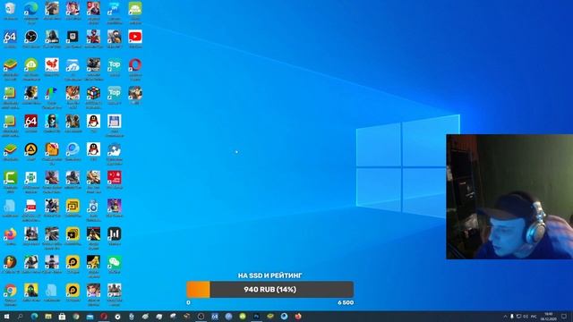Open the Recycle Bin desktop icon
The image size is (573, 322).
(10, 8)
